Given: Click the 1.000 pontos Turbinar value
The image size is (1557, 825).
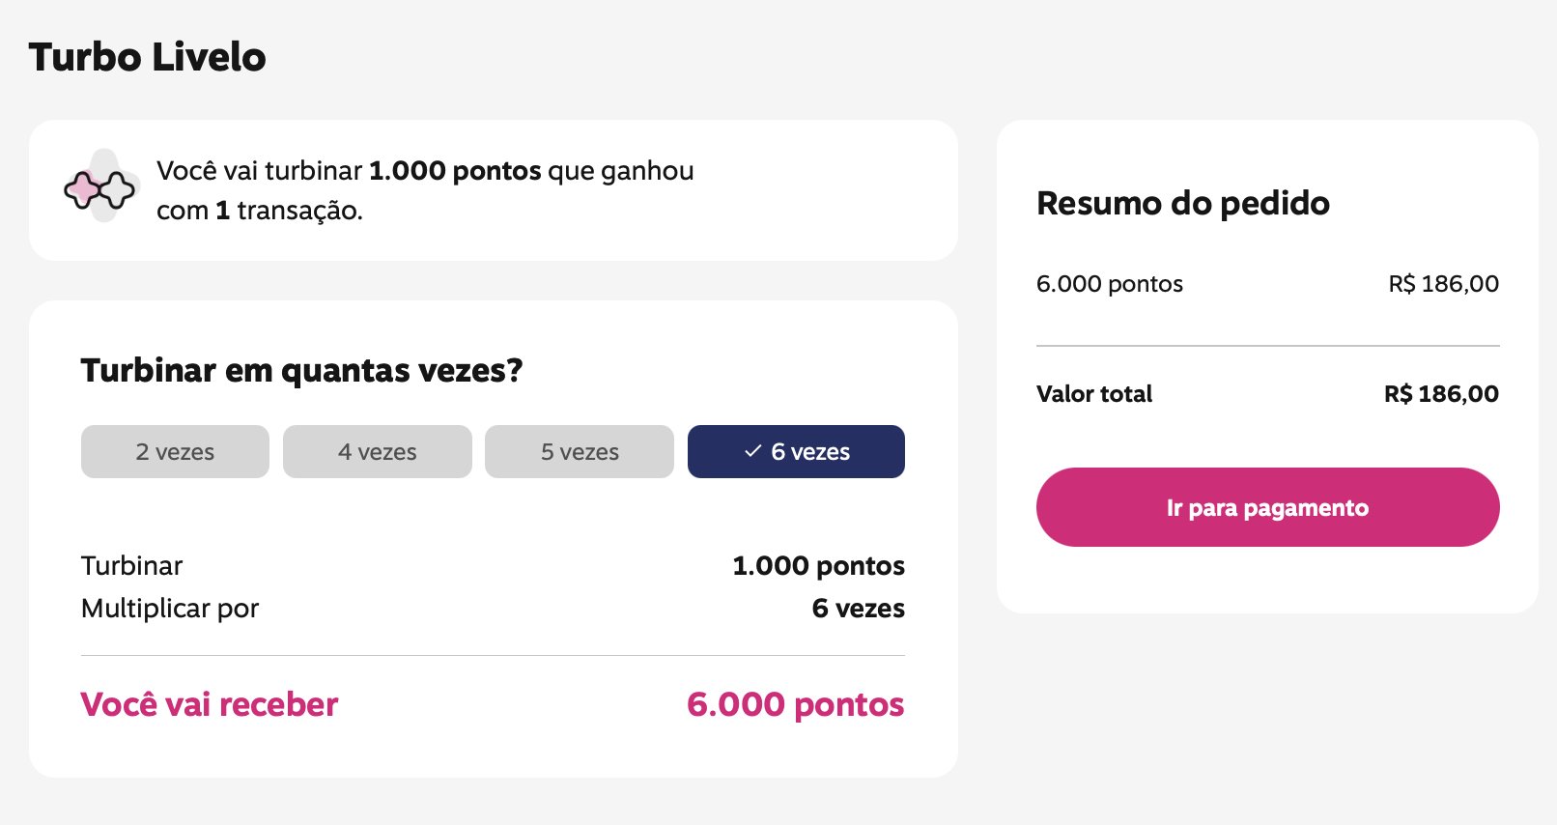Looking at the screenshot, I should (x=818, y=566).
